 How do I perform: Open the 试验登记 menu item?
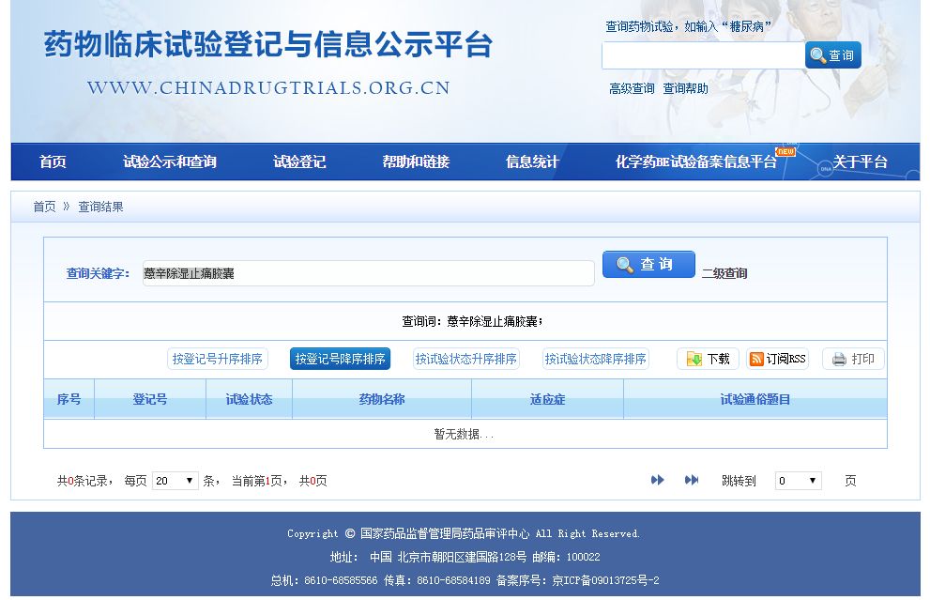point(297,162)
